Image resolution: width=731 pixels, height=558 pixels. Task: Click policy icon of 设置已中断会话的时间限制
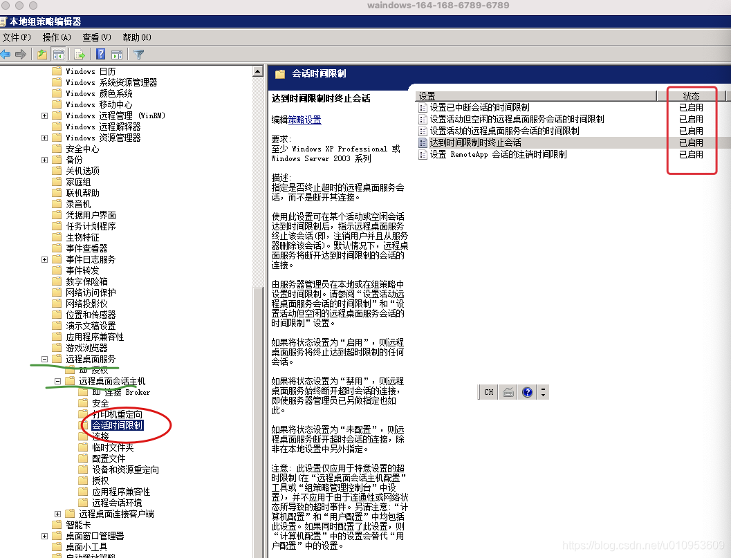423,108
